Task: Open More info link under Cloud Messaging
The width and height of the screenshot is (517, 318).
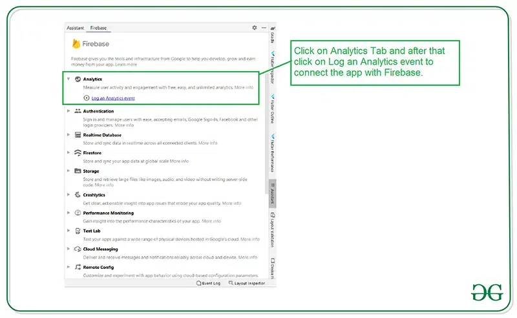Action: coord(248,257)
